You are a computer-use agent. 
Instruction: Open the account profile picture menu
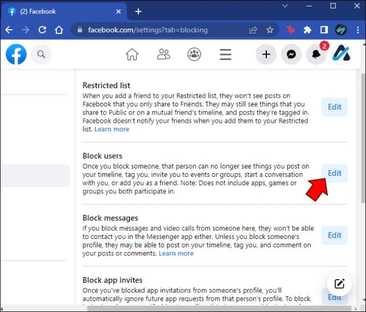342,55
